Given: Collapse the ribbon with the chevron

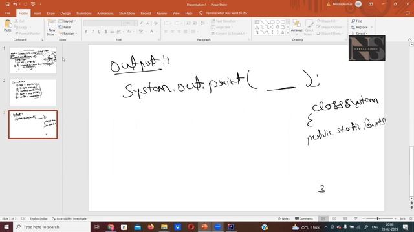Looking at the screenshot, I should [409, 39].
